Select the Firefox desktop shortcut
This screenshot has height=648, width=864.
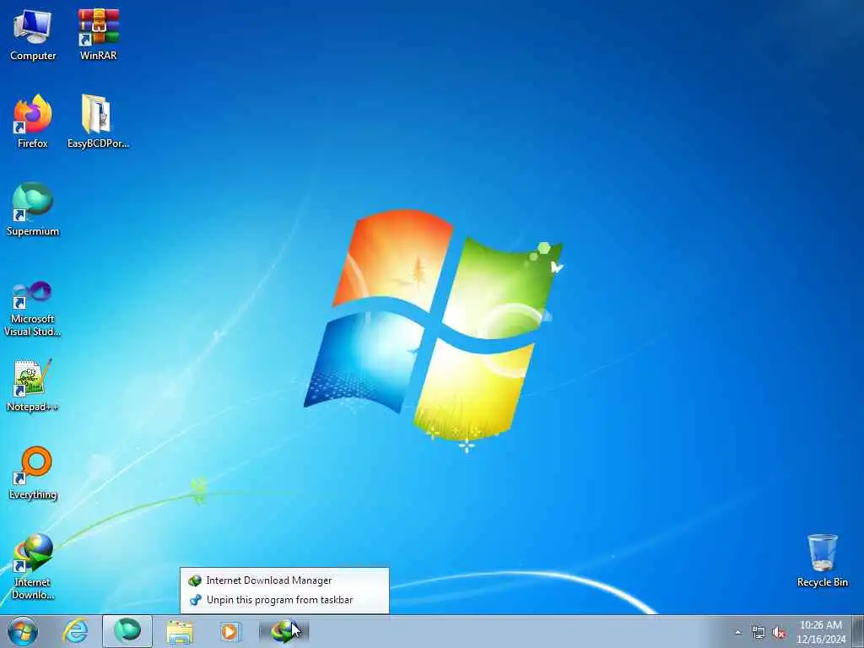click(x=33, y=121)
